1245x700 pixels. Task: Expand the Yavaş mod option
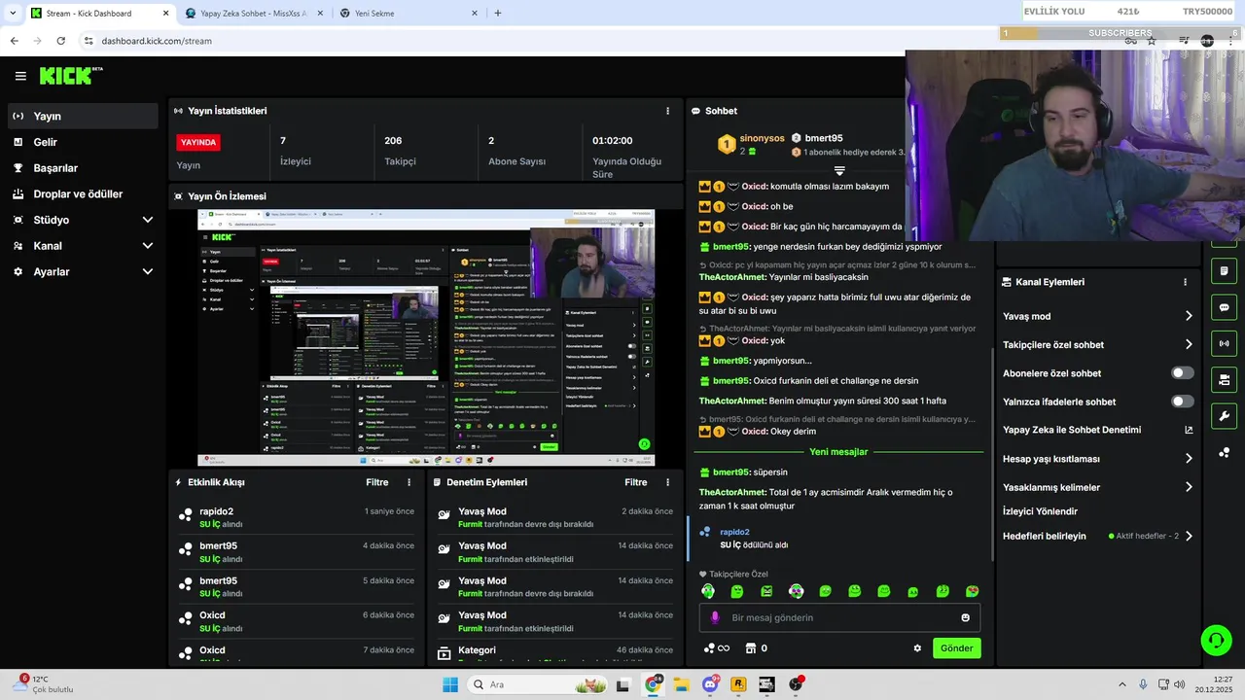pos(1098,316)
